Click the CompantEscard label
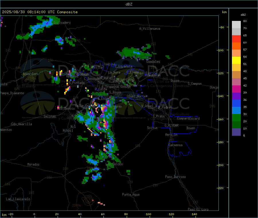Image resolution: width=258 pixels, height=218 pixels. (x=188, y=119)
